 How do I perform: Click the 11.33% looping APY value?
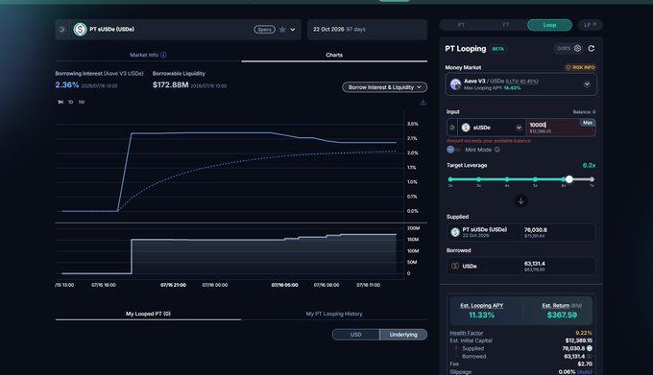click(481, 316)
